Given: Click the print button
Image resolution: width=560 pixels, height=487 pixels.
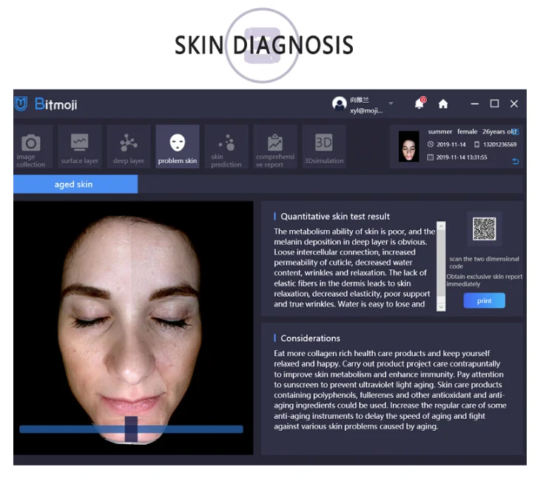Looking at the screenshot, I should pos(484,300).
